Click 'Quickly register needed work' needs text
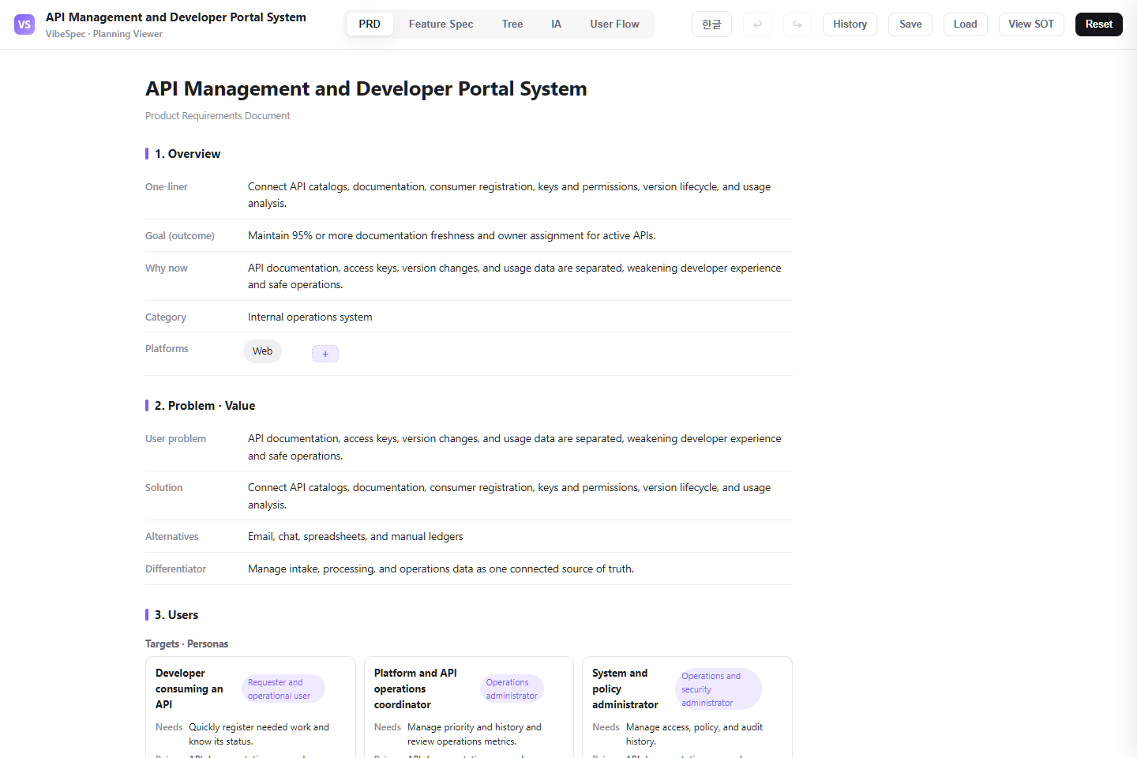This screenshot has width=1137, height=758. (x=259, y=734)
